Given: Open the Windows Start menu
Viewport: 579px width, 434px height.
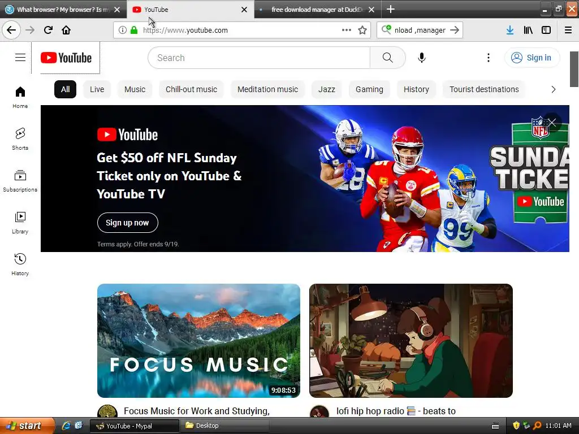Looking at the screenshot, I should tap(27, 426).
